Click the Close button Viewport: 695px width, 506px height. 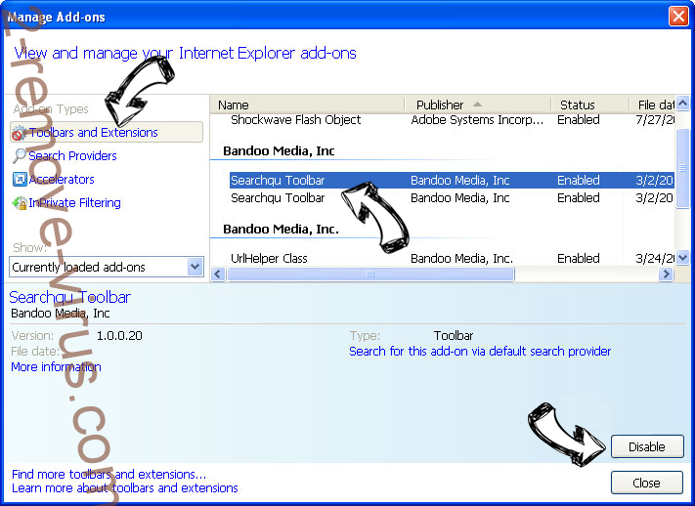[x=647, y=483]
